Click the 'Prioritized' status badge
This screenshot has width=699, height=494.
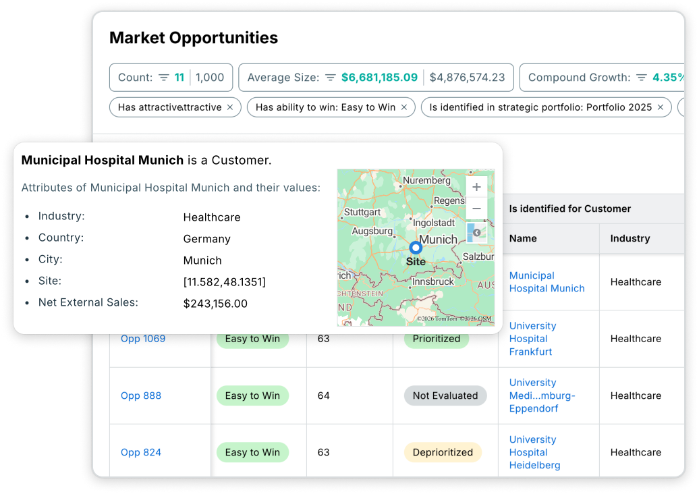click(x=437, y=339)
